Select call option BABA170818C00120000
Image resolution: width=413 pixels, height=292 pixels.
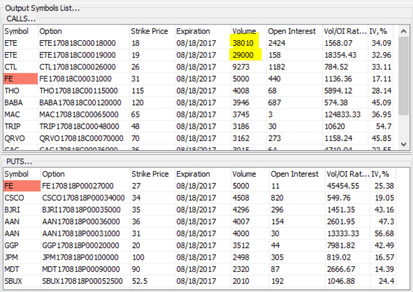click(80, 103)
